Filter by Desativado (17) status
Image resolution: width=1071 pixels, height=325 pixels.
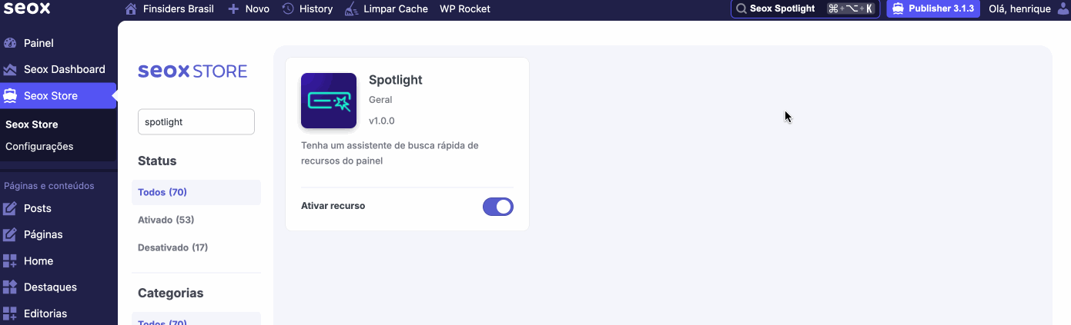coord(172,247)
